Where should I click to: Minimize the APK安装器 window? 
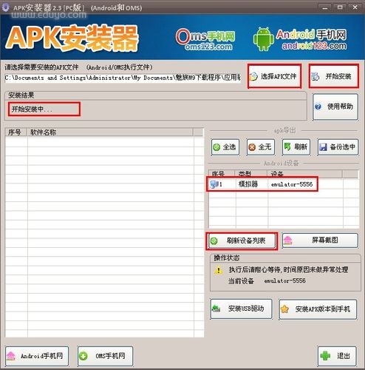[x=325, y=8]
